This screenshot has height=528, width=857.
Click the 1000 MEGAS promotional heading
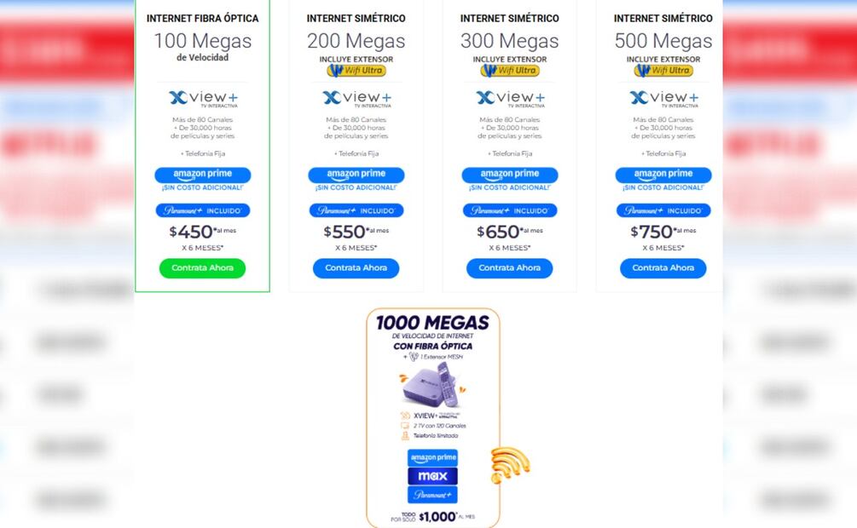(x=432, y=323)
